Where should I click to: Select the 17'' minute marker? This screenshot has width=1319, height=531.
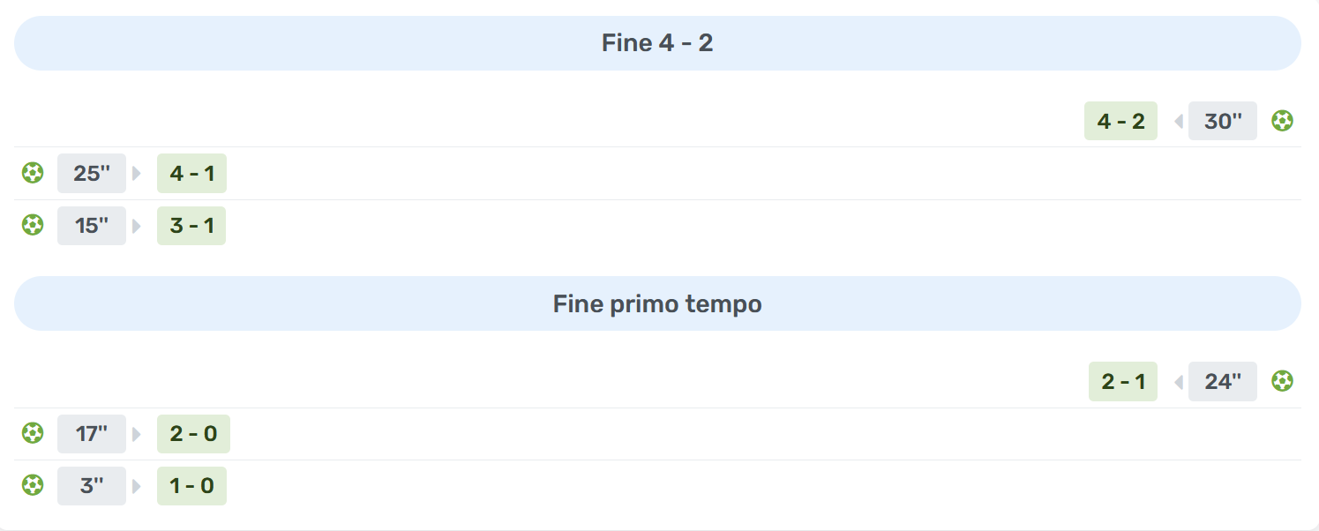pyautogui.click(x=92, y=433)
